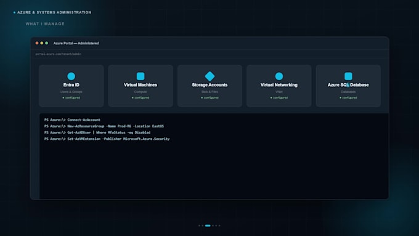This screenshot has width=419, height=236.
Task: Click the 'New-AzResourceGroup -Name Prod-RG' command line
Action: pos(104,126)
